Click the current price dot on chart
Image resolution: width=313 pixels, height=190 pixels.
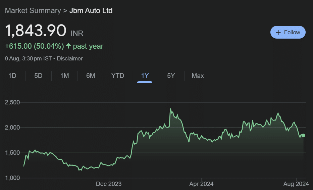click(x=303, y=136)
